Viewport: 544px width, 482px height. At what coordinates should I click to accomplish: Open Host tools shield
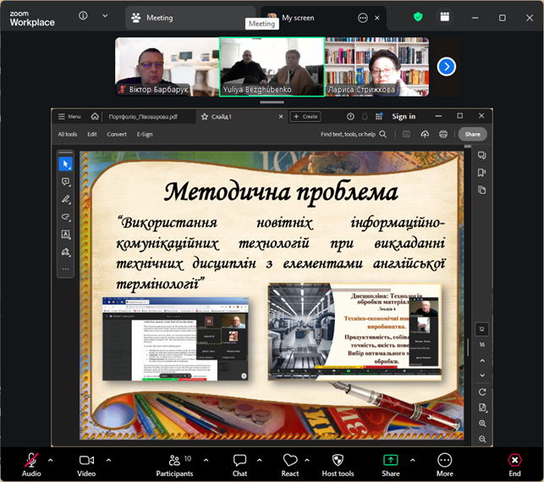338,465
